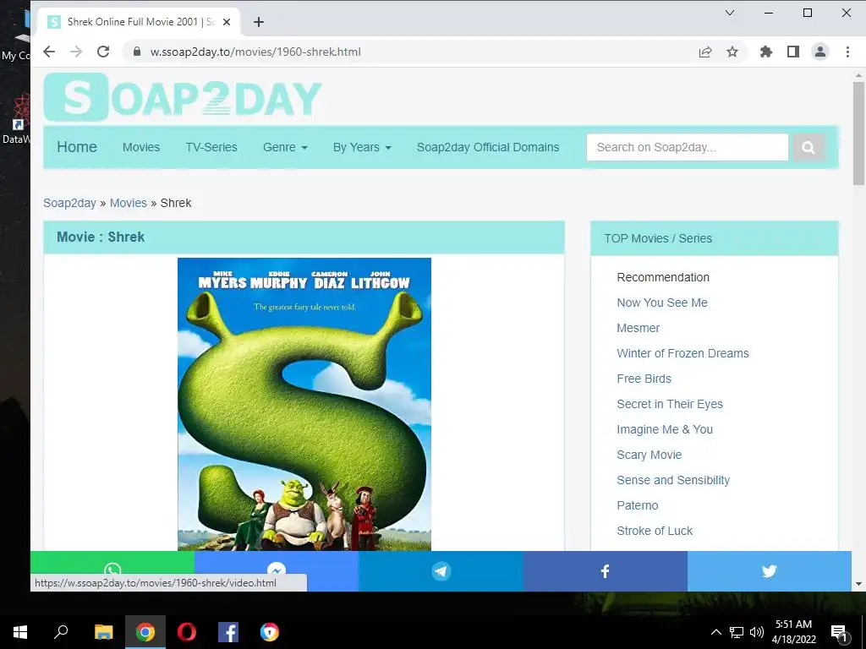Go to Home in the site menu
The height and width of the screenshot is (649, 866).
pyautogui.click(x=77, y=147)
